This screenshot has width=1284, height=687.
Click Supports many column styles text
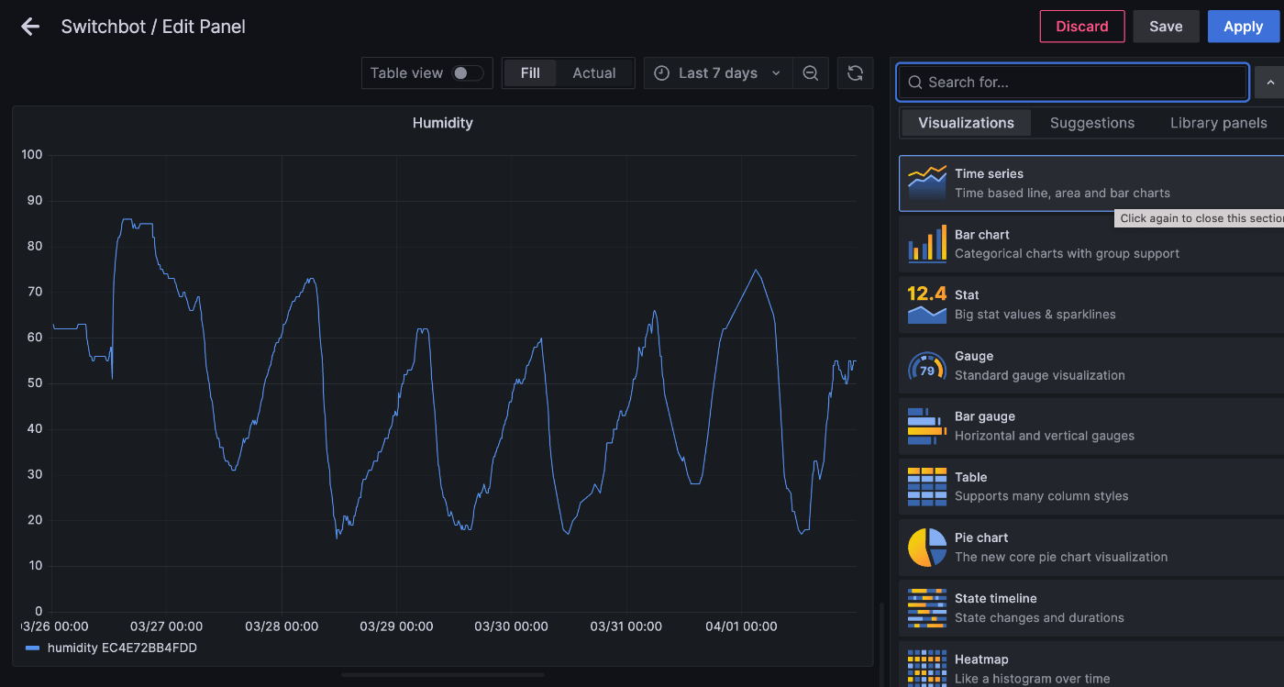pyautogui.click(x=1042, y=496)
